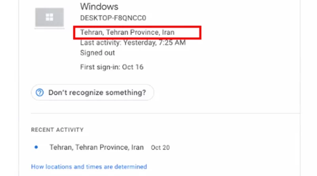Screen dimensions: 317x176
Task: Click the red-boxed Tehran location text
Action: pos(127,32)
